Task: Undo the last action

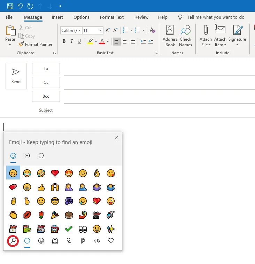Action: coord(20,6)
